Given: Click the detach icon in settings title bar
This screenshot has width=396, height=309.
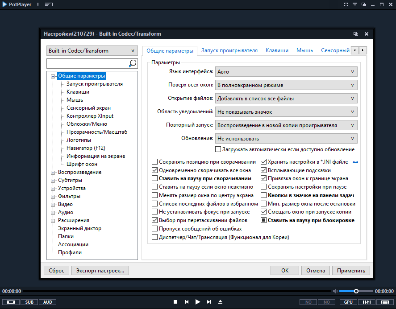Looking at the screenshot, I should tap(356, 34).
